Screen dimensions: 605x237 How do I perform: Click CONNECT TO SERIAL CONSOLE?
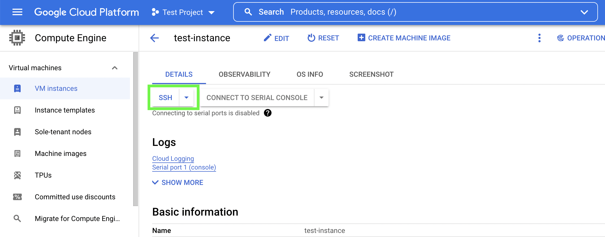[257, 98]
